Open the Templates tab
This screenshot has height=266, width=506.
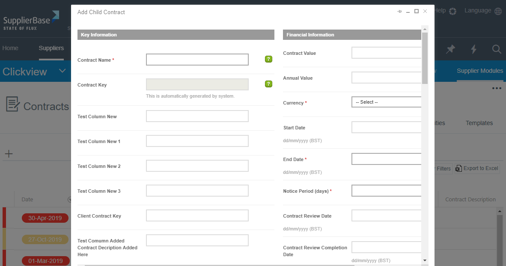pos(479,123)
